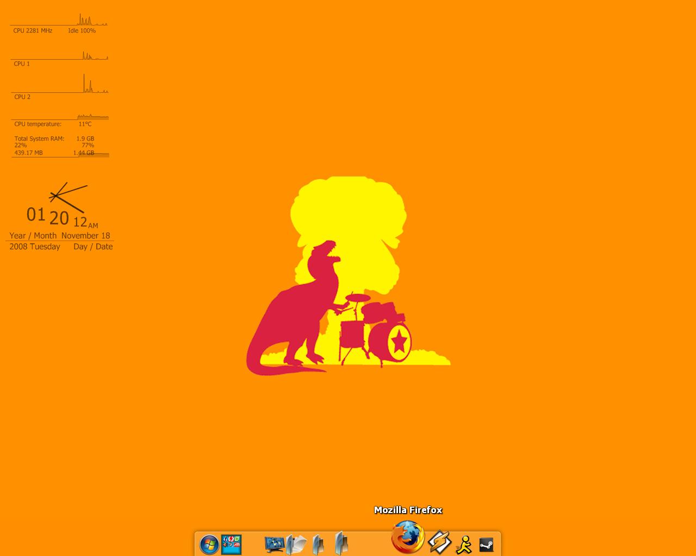This screenshot has width=696, height=556.
Task: Click the 'CPU temperature:' label
Action: tap(38, 124)
